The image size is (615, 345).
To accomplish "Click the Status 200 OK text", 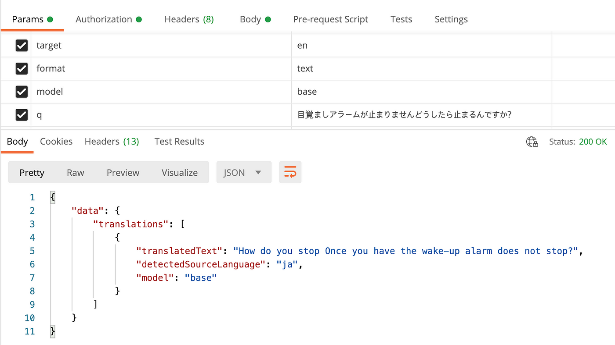I will (578, 142).
